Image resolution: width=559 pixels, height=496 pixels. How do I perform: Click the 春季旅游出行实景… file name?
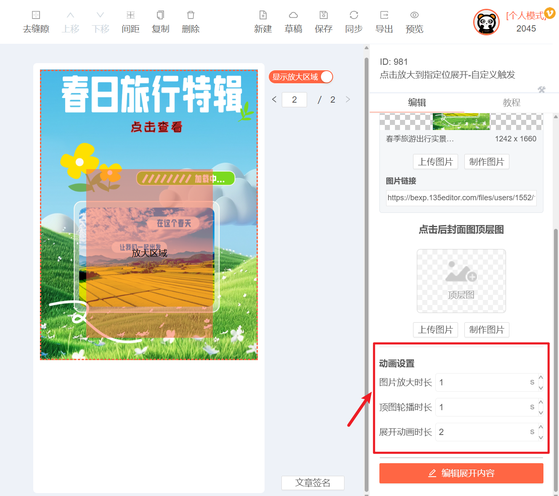[420, 139]
